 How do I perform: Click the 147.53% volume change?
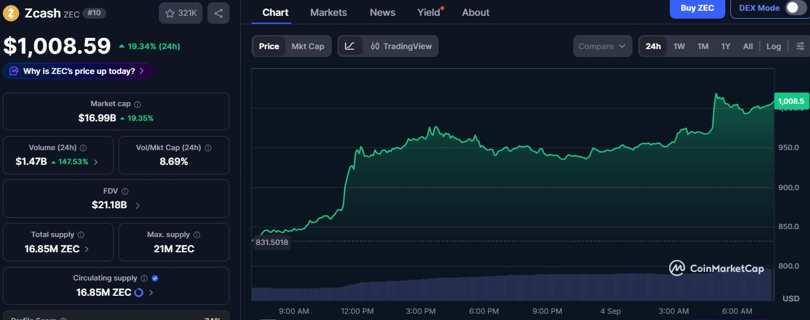pyautogui.click(x=70, y=162)
